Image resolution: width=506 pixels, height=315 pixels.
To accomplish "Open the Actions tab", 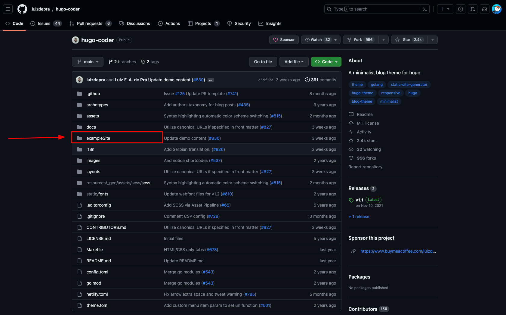I will tap(169, 23).
